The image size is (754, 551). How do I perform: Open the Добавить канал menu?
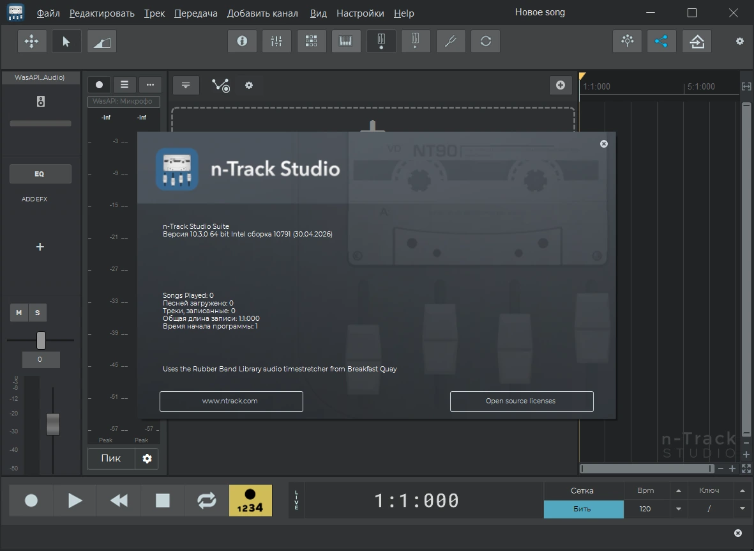click(x=262, y=13)
